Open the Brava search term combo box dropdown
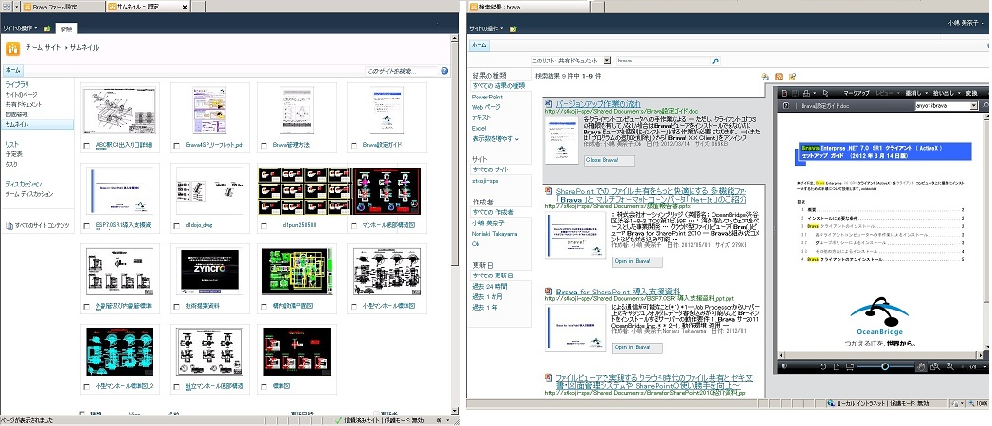This screenshot has height=426, width=992. 974,106
